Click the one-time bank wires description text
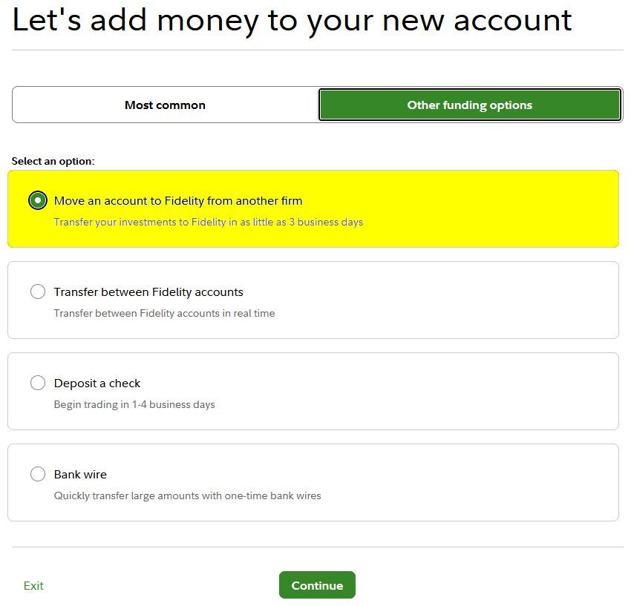This screenshot has height=606, width=631. [187, 495]
